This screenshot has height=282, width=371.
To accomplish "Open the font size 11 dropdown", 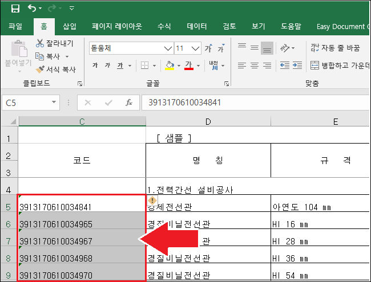I will [x=195, y=48].
